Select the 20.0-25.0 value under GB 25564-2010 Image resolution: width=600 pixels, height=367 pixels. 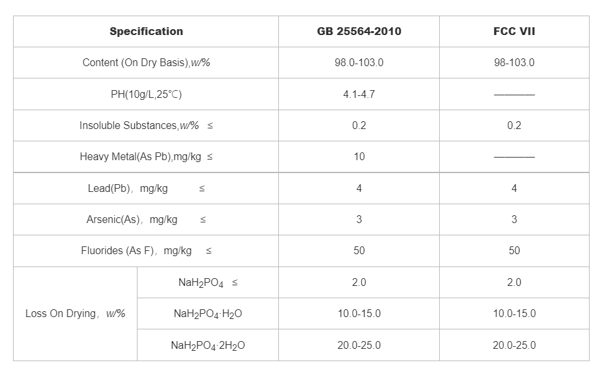359,345
